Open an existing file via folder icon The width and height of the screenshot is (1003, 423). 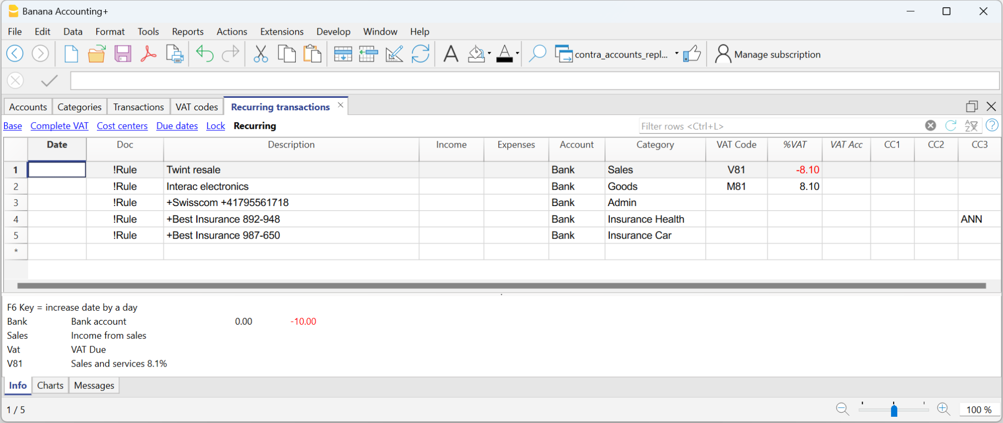[96, 54]
